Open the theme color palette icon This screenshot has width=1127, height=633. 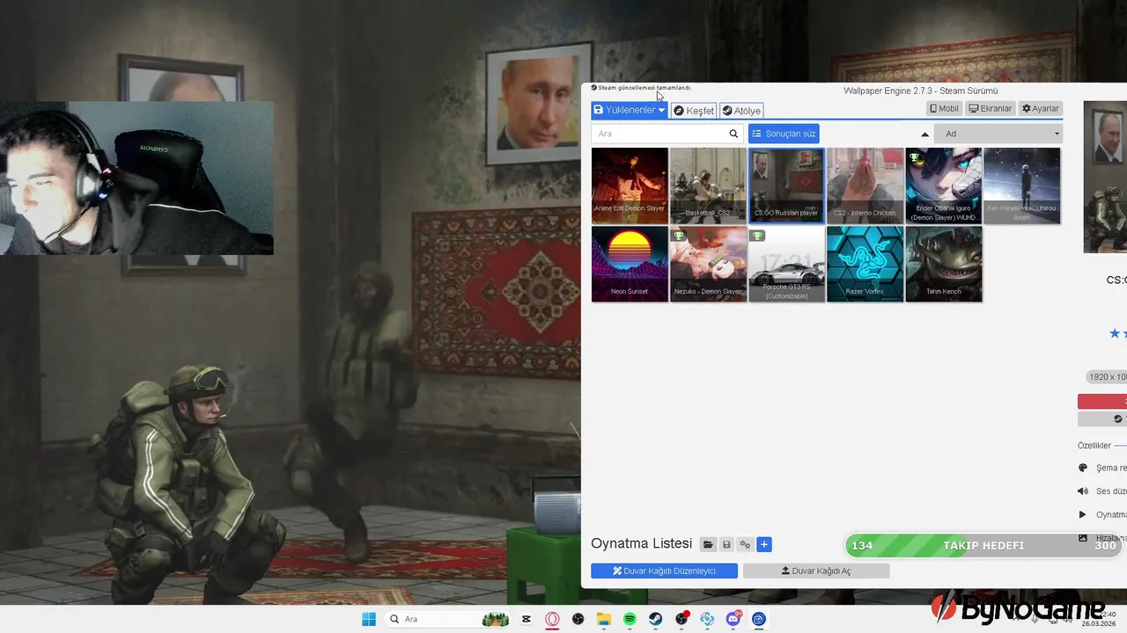[x=1083, y=468]
